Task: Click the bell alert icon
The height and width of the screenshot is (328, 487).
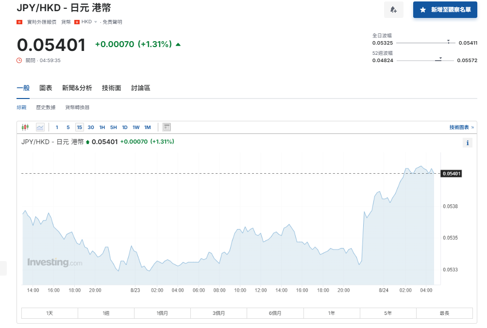Action: pyautogui.click(x=393, y=10)
